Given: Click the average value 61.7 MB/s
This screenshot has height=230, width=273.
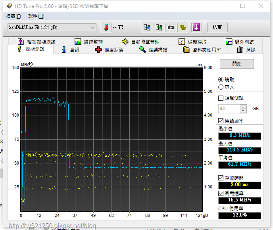Looking at the screenshot, I should [240, 165].
